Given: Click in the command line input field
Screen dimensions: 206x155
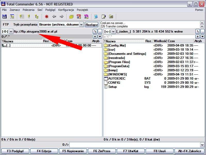Looking at the screenshot, I should tap(135, 145).
